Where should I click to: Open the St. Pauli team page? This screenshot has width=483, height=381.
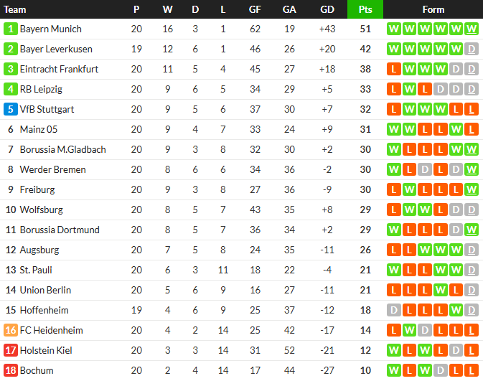36,271
